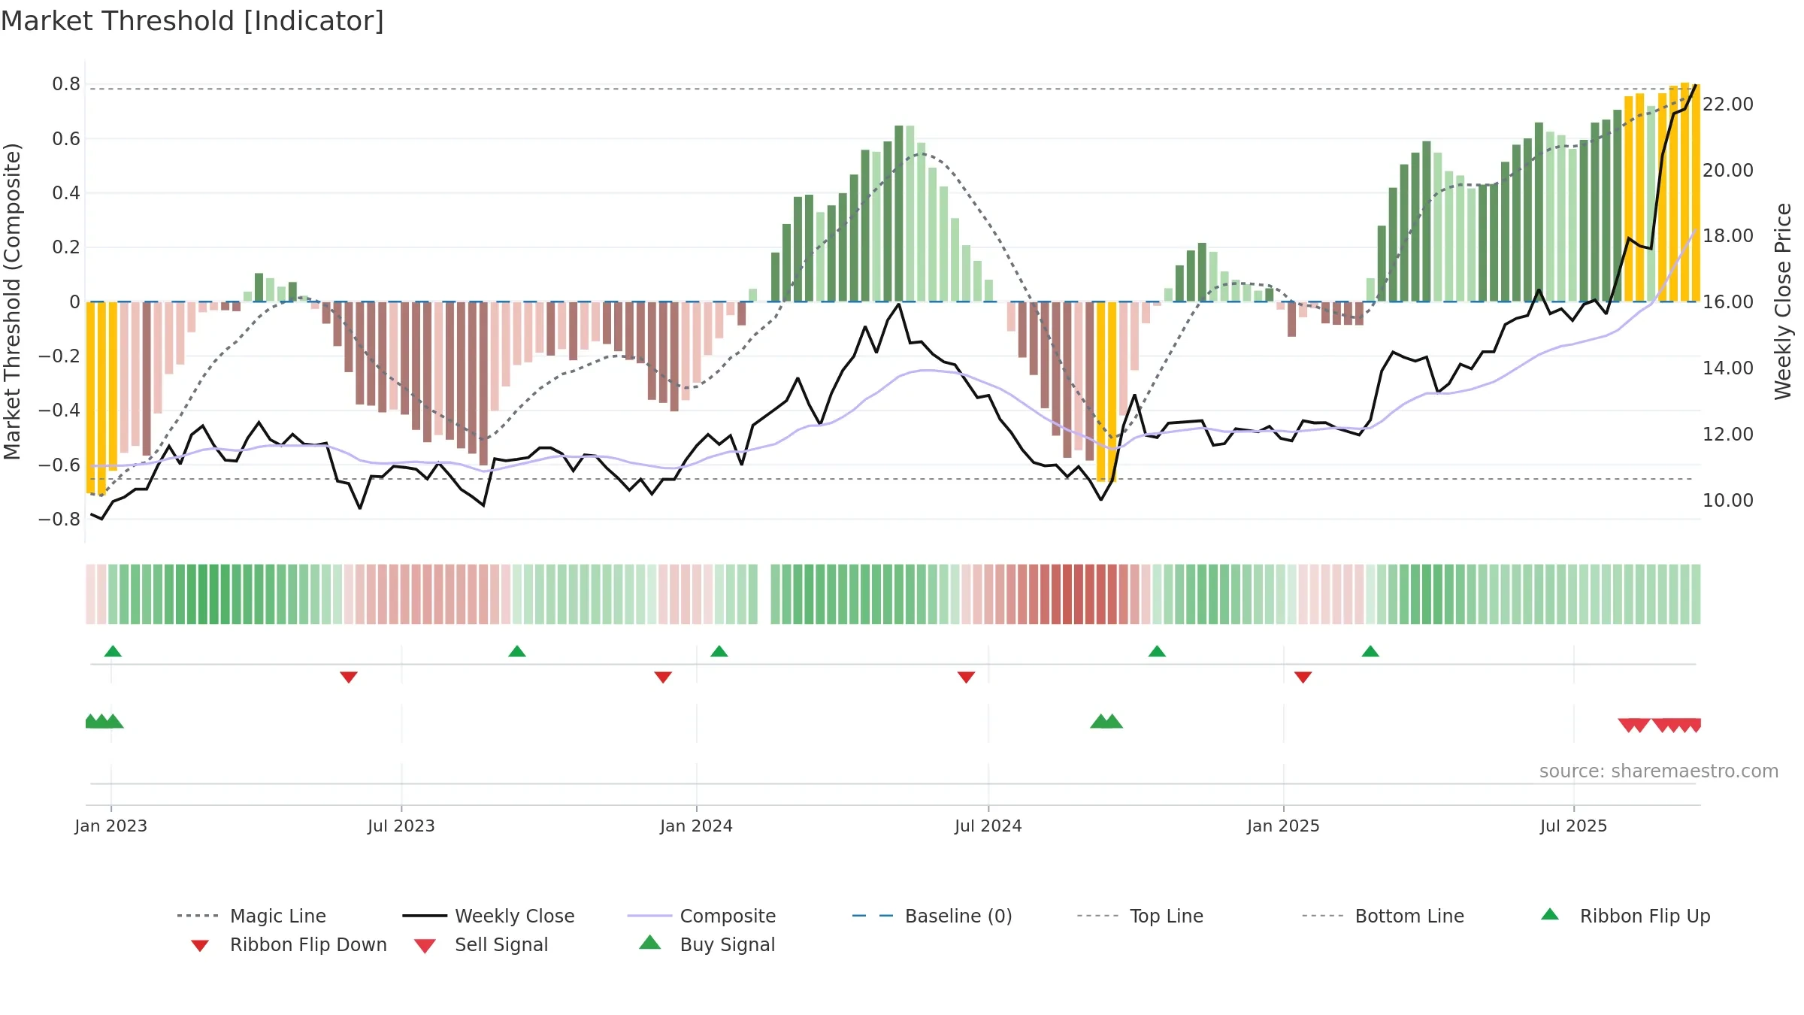Click the red Ribbon Flip Down triangle before Jul 2023
This screenshot has width=1804, height=1015.
(349, 677)
